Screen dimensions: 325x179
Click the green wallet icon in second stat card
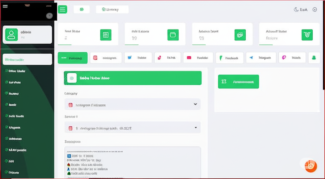173,35
